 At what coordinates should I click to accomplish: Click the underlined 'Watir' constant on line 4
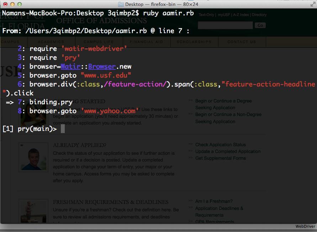pos(70,67)
